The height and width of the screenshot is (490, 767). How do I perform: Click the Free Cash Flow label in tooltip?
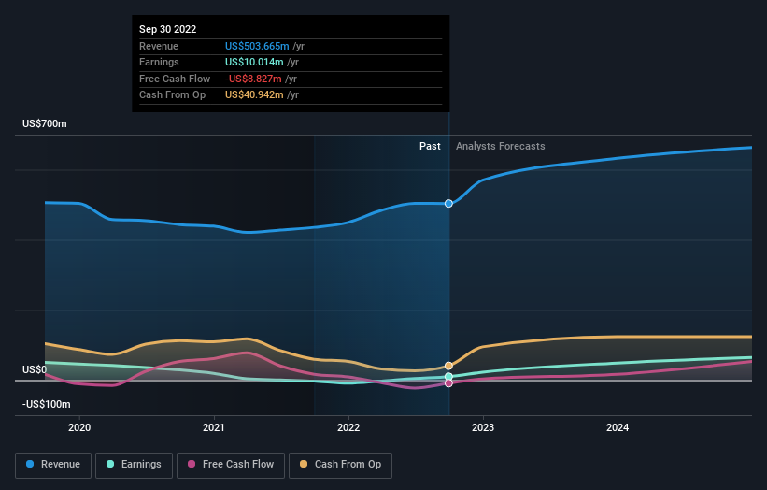[175, 79]
